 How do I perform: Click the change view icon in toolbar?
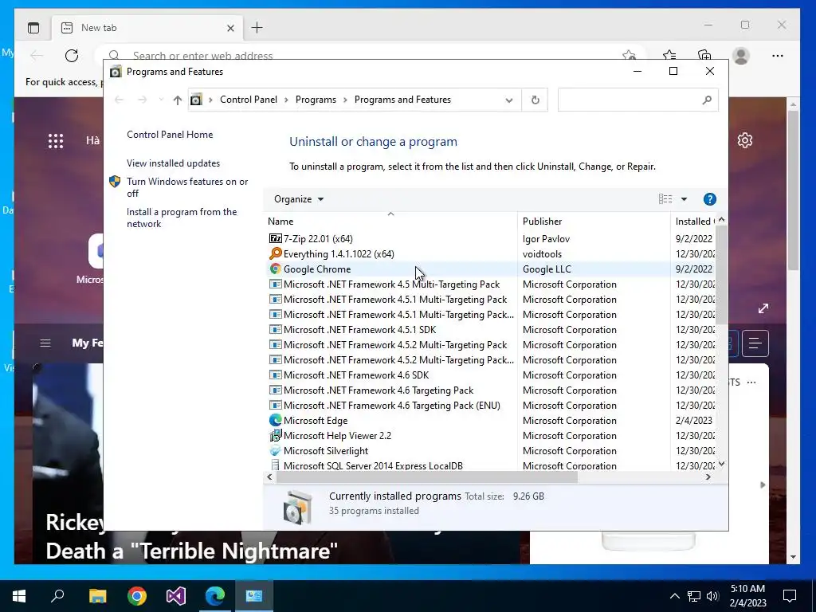point(665,198)
